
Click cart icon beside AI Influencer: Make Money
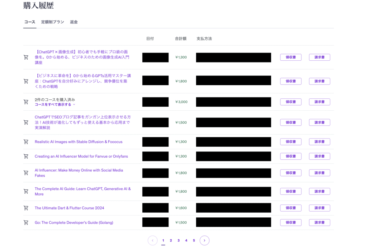pos(26,173)
